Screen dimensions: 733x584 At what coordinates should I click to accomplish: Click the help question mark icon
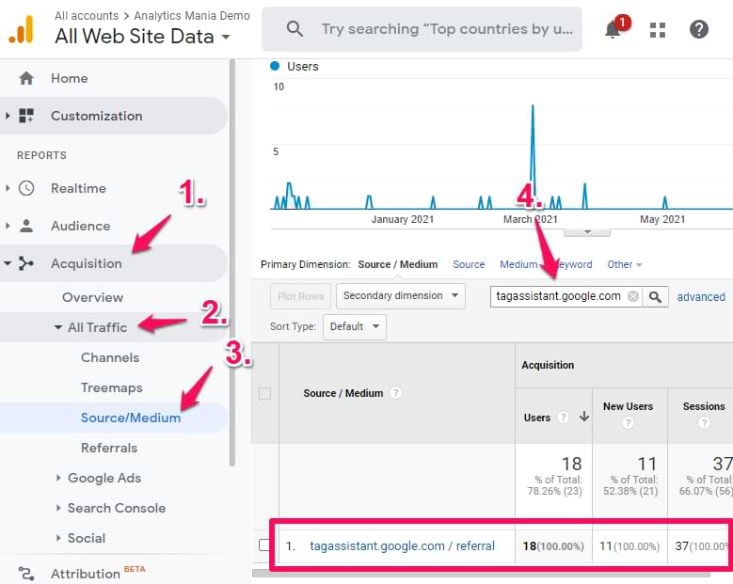point(699,29)
